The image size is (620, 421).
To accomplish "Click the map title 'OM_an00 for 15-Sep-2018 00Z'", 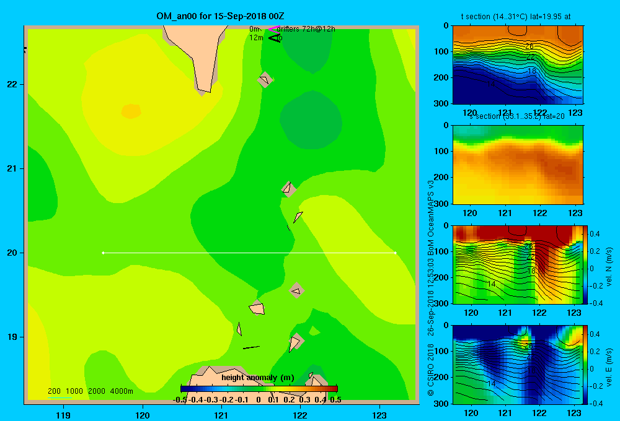I will point(220,16).
